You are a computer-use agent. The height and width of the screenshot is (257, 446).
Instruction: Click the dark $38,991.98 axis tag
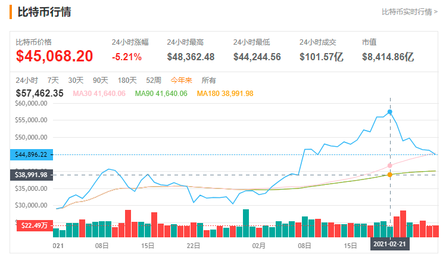tap(32, 175)
